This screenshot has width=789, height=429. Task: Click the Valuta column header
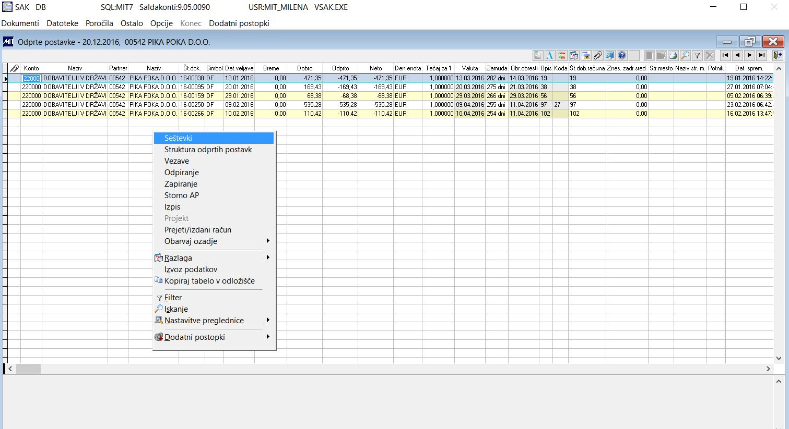469,68
